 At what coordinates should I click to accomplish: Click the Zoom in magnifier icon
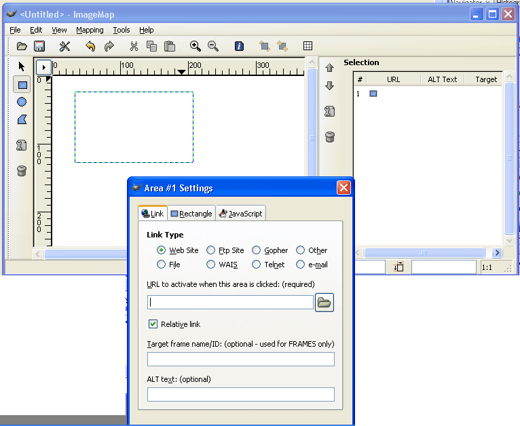coord(195,46)
